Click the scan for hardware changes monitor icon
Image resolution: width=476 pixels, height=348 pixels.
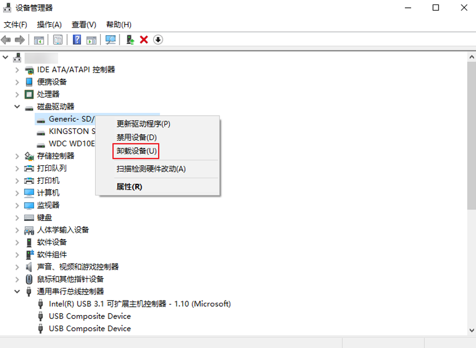click(111, 40)
